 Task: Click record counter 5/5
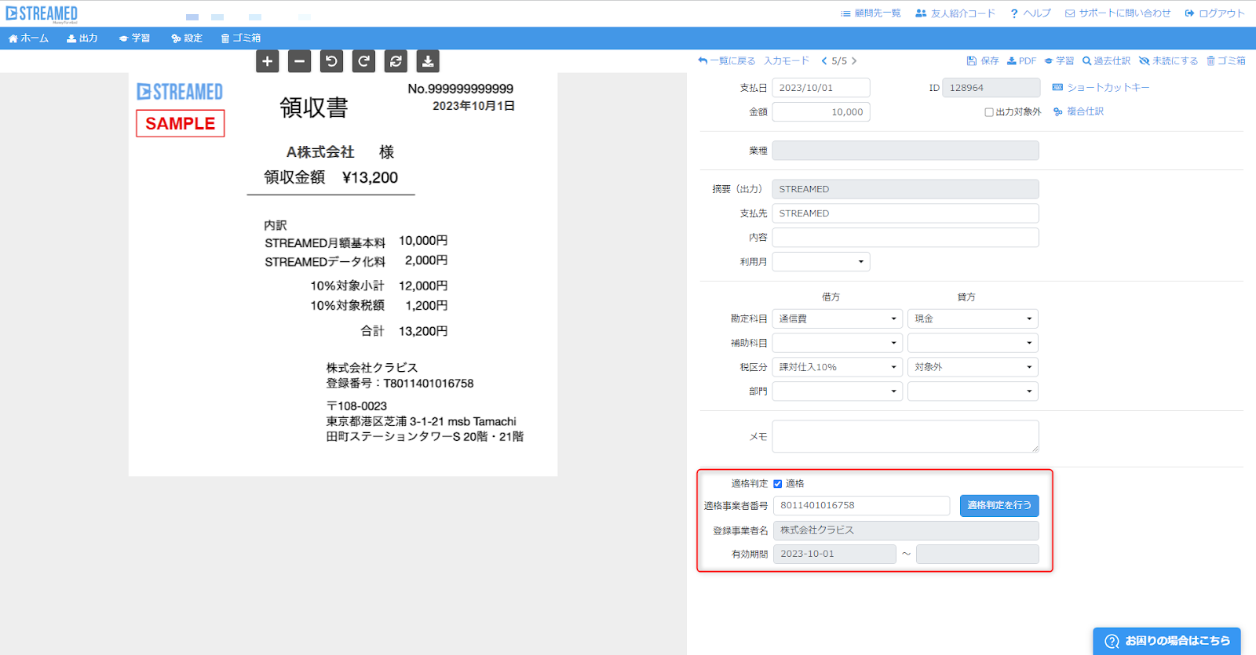(x=839, y=61)
